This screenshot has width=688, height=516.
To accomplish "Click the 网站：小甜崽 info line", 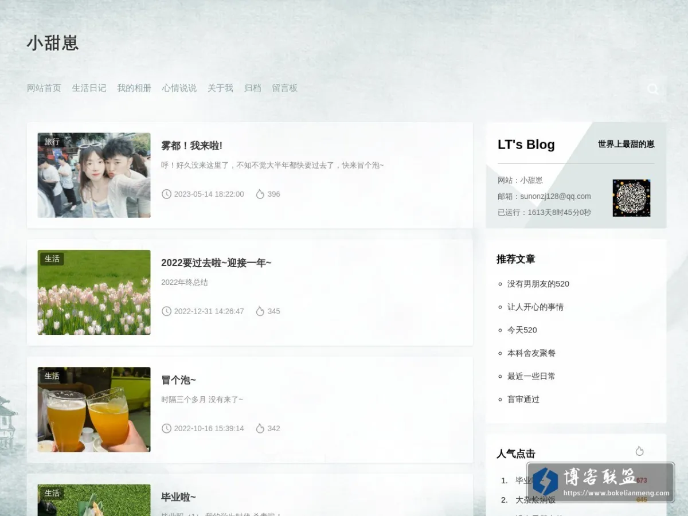I will pos(520,180).
